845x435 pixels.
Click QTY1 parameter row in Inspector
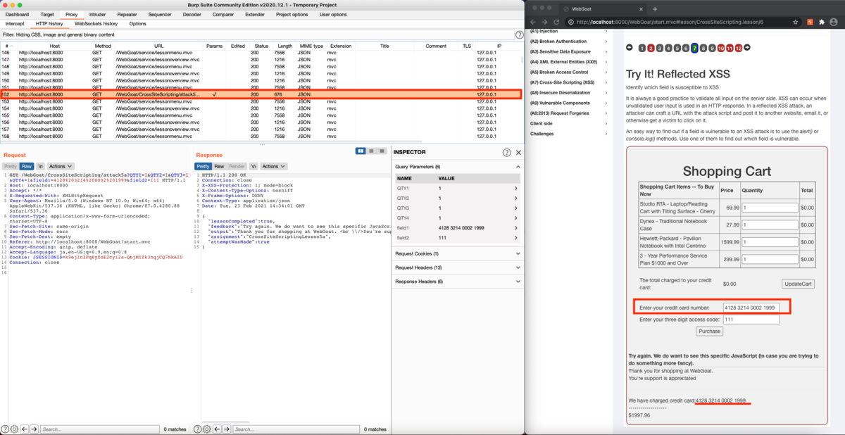click(456, 189)
